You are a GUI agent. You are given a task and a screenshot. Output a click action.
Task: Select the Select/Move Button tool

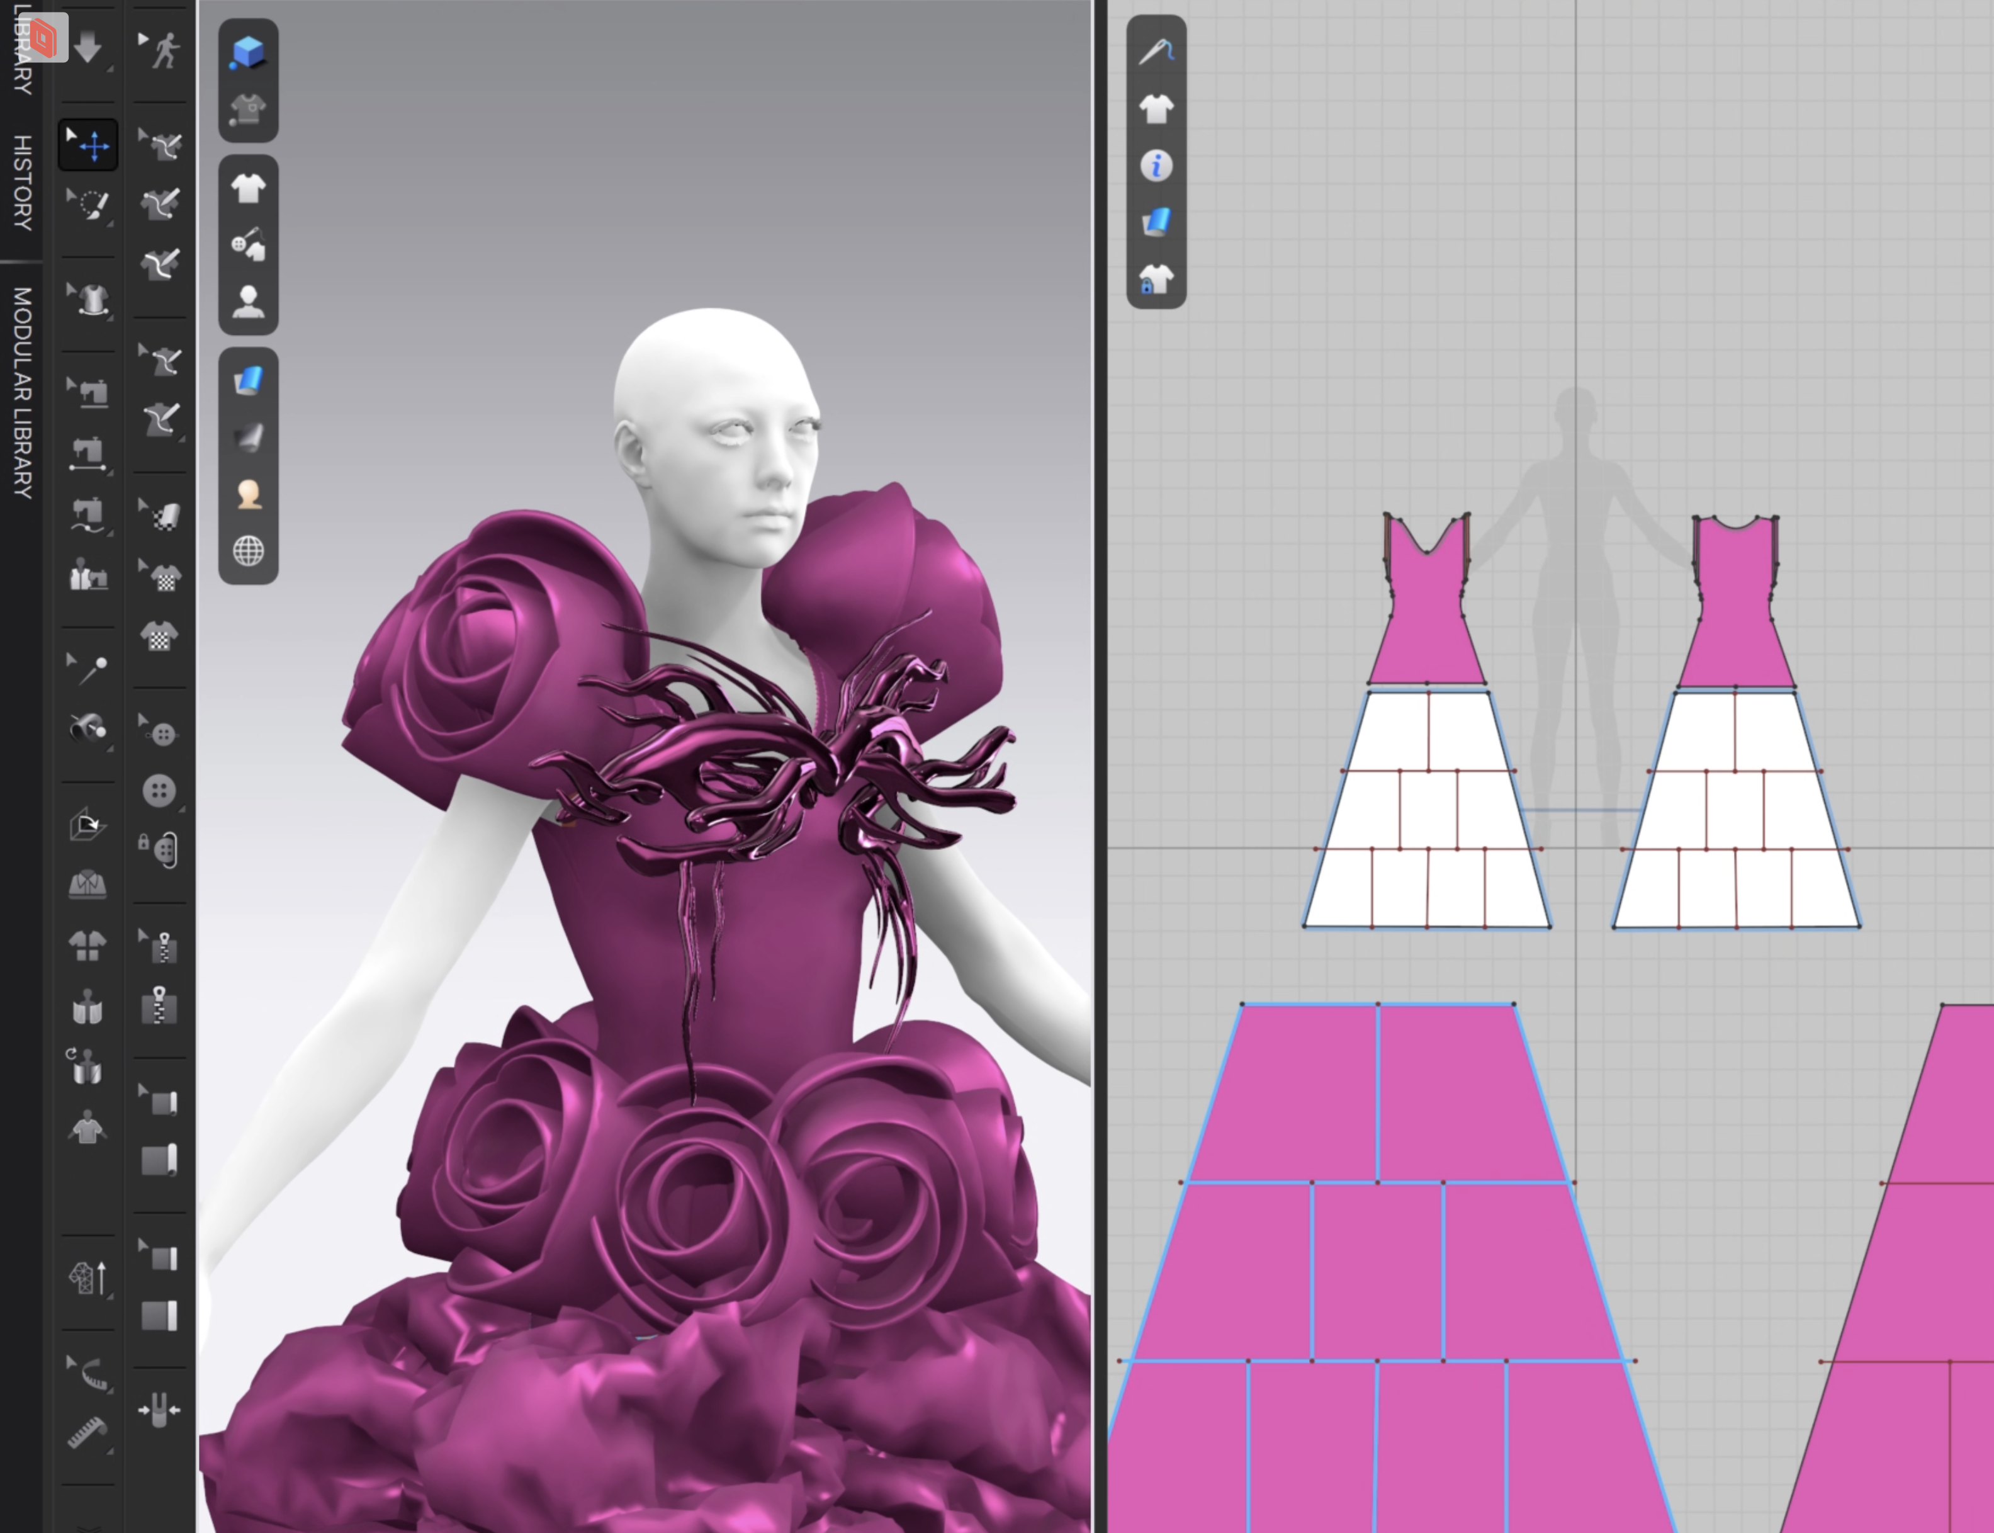point(160,732)
